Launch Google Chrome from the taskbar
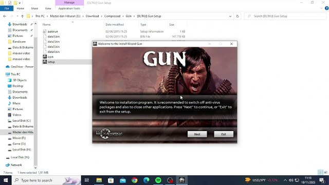The height and width of the screenshot is (185, 329). 135,180
